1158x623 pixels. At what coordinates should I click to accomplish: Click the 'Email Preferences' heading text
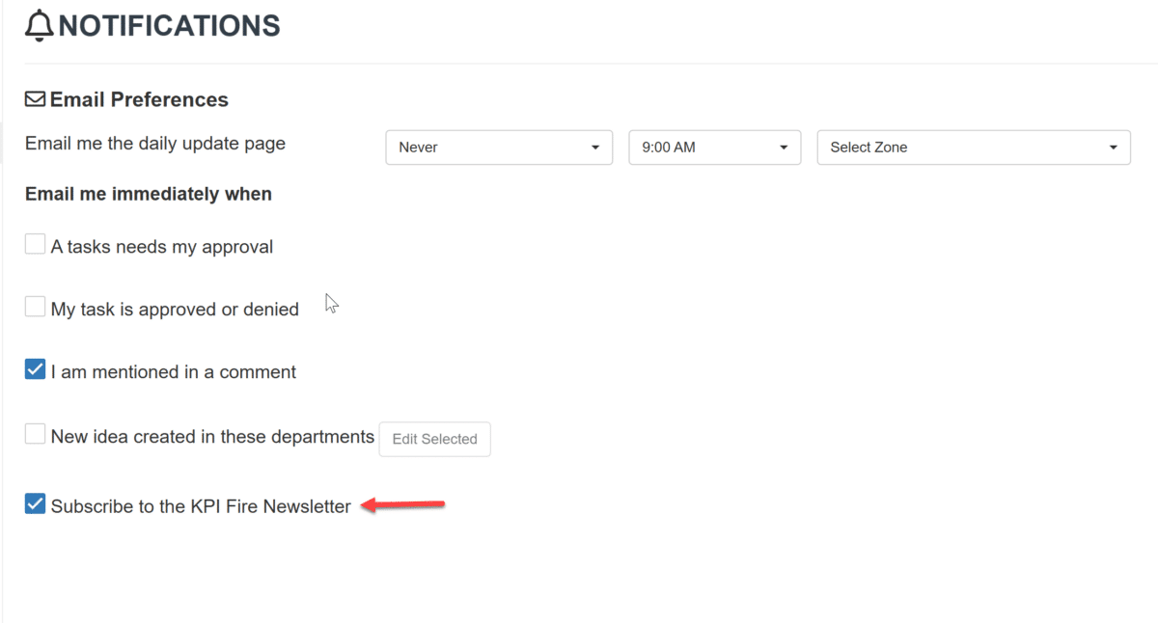point(139,99)
